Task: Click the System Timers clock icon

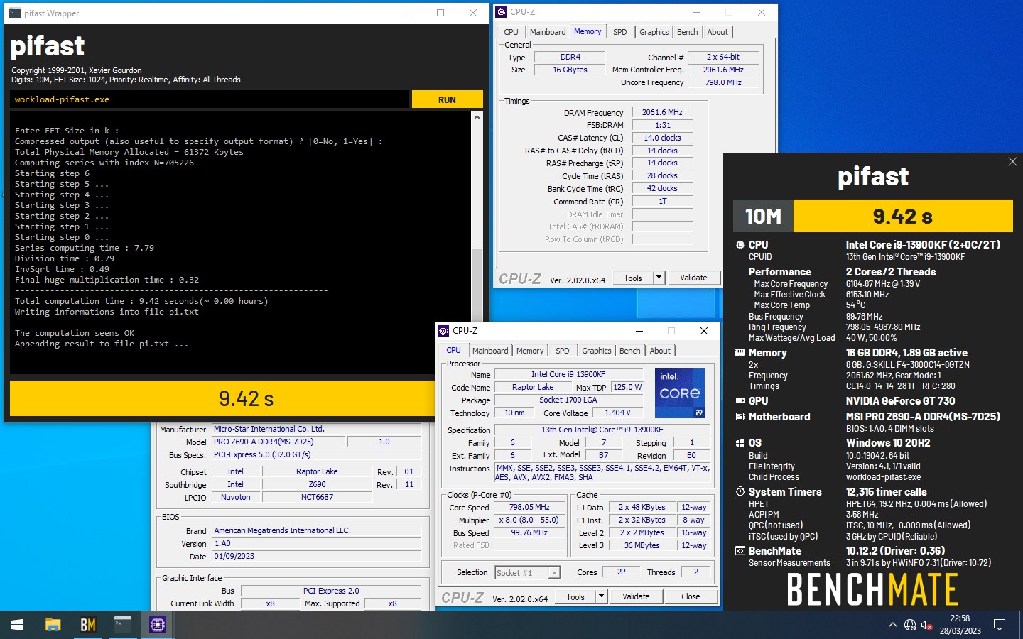Action: pyautogui.click(x=740, y=492)
